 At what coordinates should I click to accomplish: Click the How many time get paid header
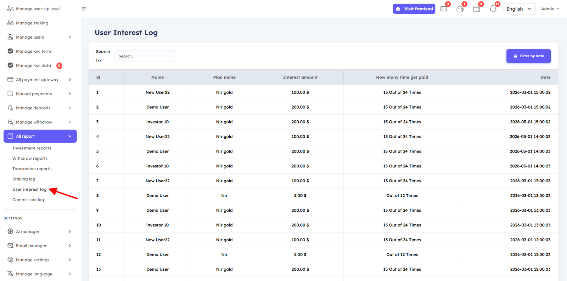pos(402,77)
